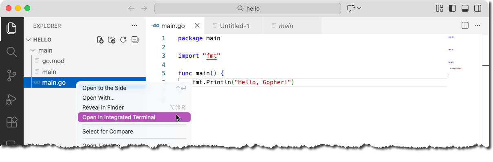Click the hello command center search box

[248, 8]
